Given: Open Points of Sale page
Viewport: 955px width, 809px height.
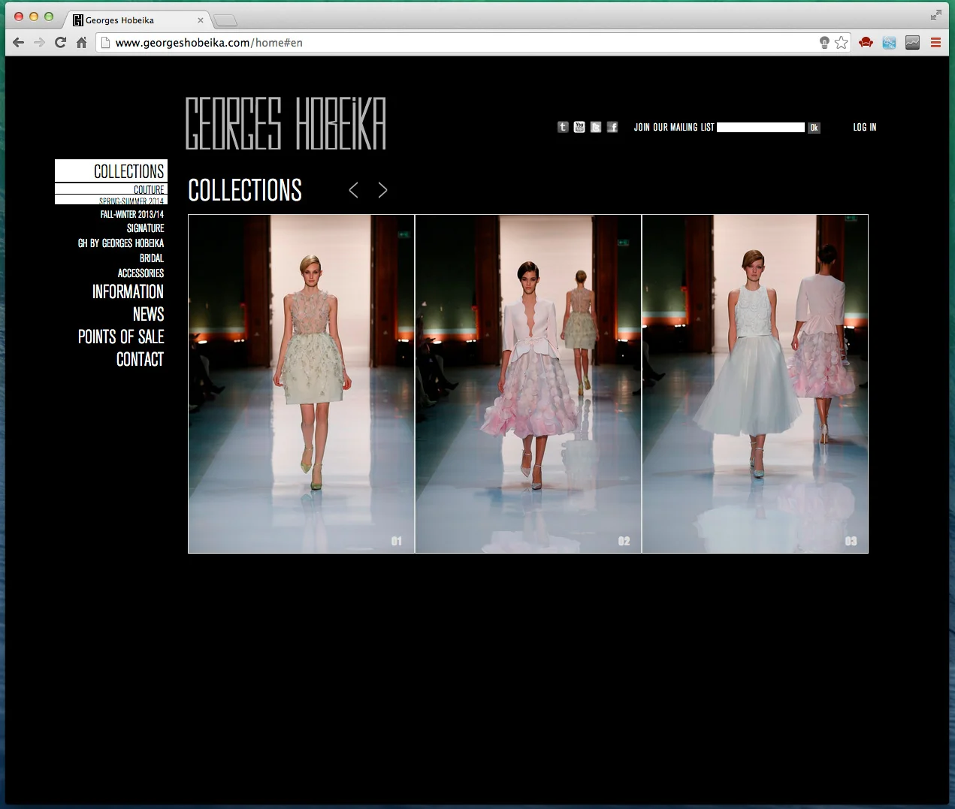Looking at the screenshot, I should coord(121,337).
